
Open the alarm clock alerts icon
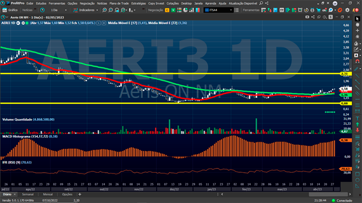pos(300,10)
